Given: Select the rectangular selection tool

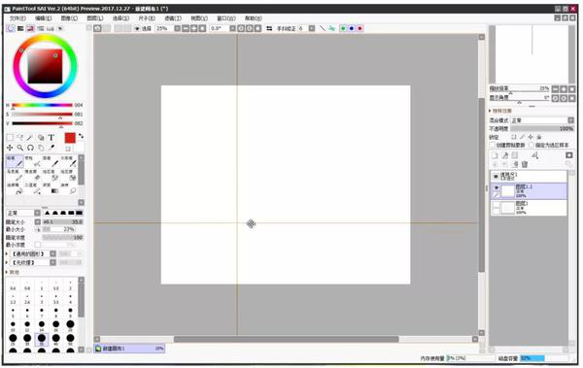Looking at the screenshot, I should [10, 138].
